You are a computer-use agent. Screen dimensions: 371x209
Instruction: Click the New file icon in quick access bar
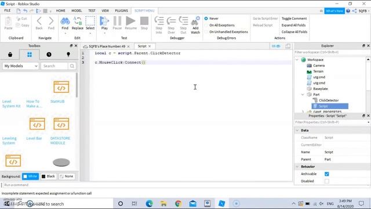click(x=19, y=10)
